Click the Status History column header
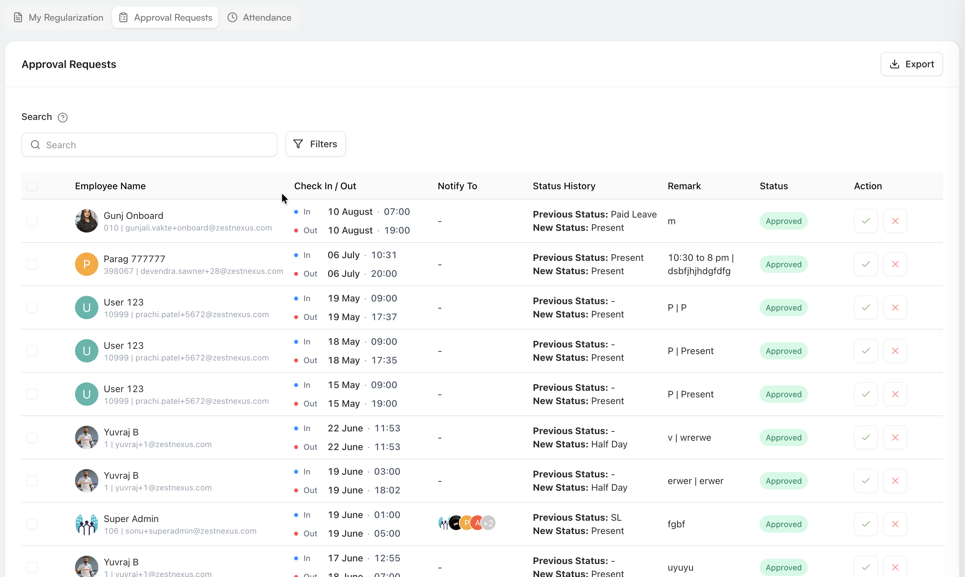This screenshot has width=965, height=577. [564, 186]
